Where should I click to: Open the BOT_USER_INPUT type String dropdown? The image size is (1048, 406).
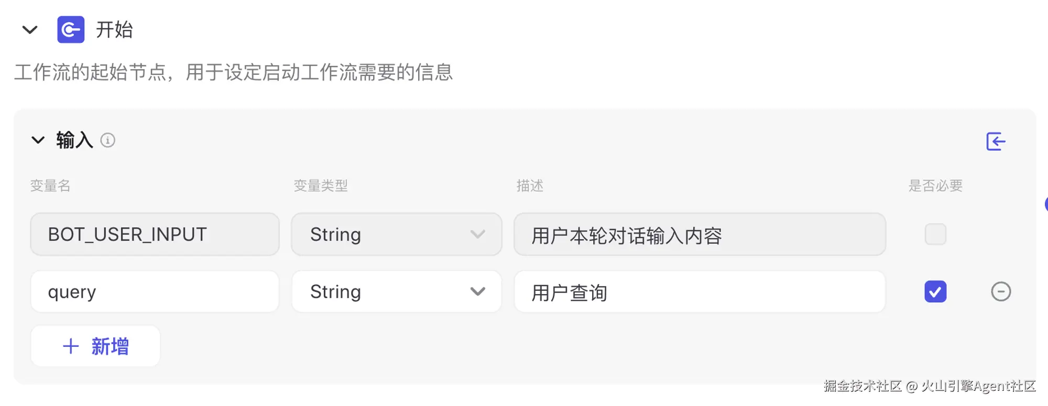(396, 234)
